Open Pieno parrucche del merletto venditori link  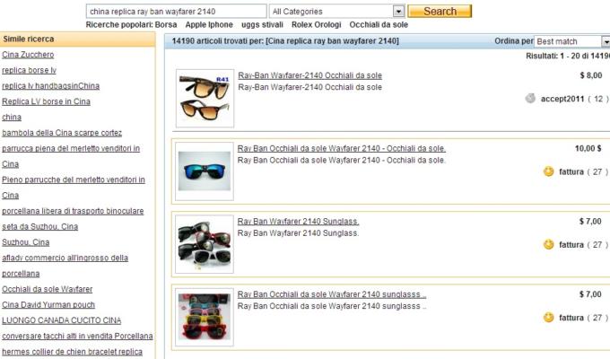(74, 179)
